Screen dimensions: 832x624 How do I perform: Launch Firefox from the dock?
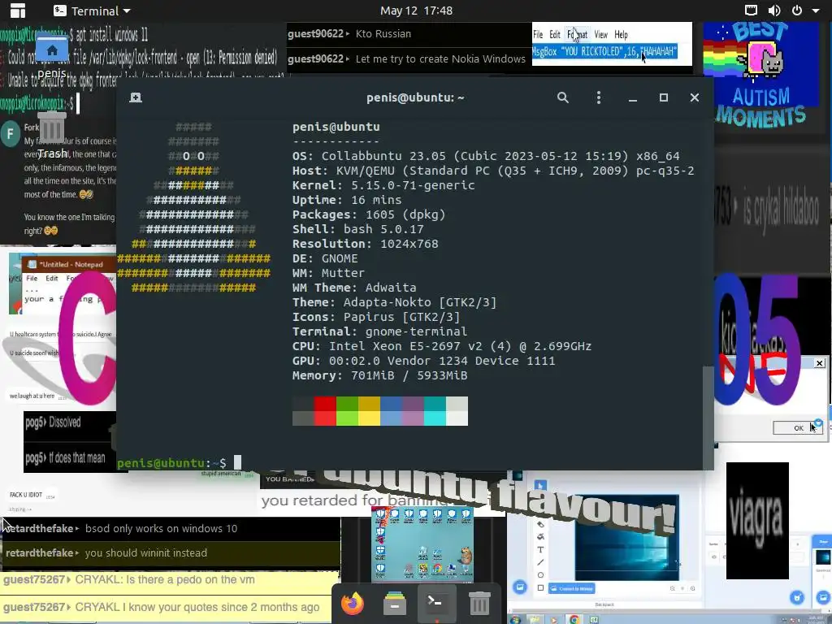tap(353, 604)
